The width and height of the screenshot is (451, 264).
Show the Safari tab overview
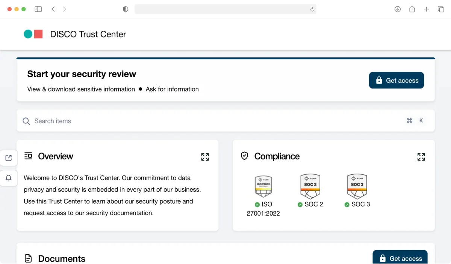point(441,9)
